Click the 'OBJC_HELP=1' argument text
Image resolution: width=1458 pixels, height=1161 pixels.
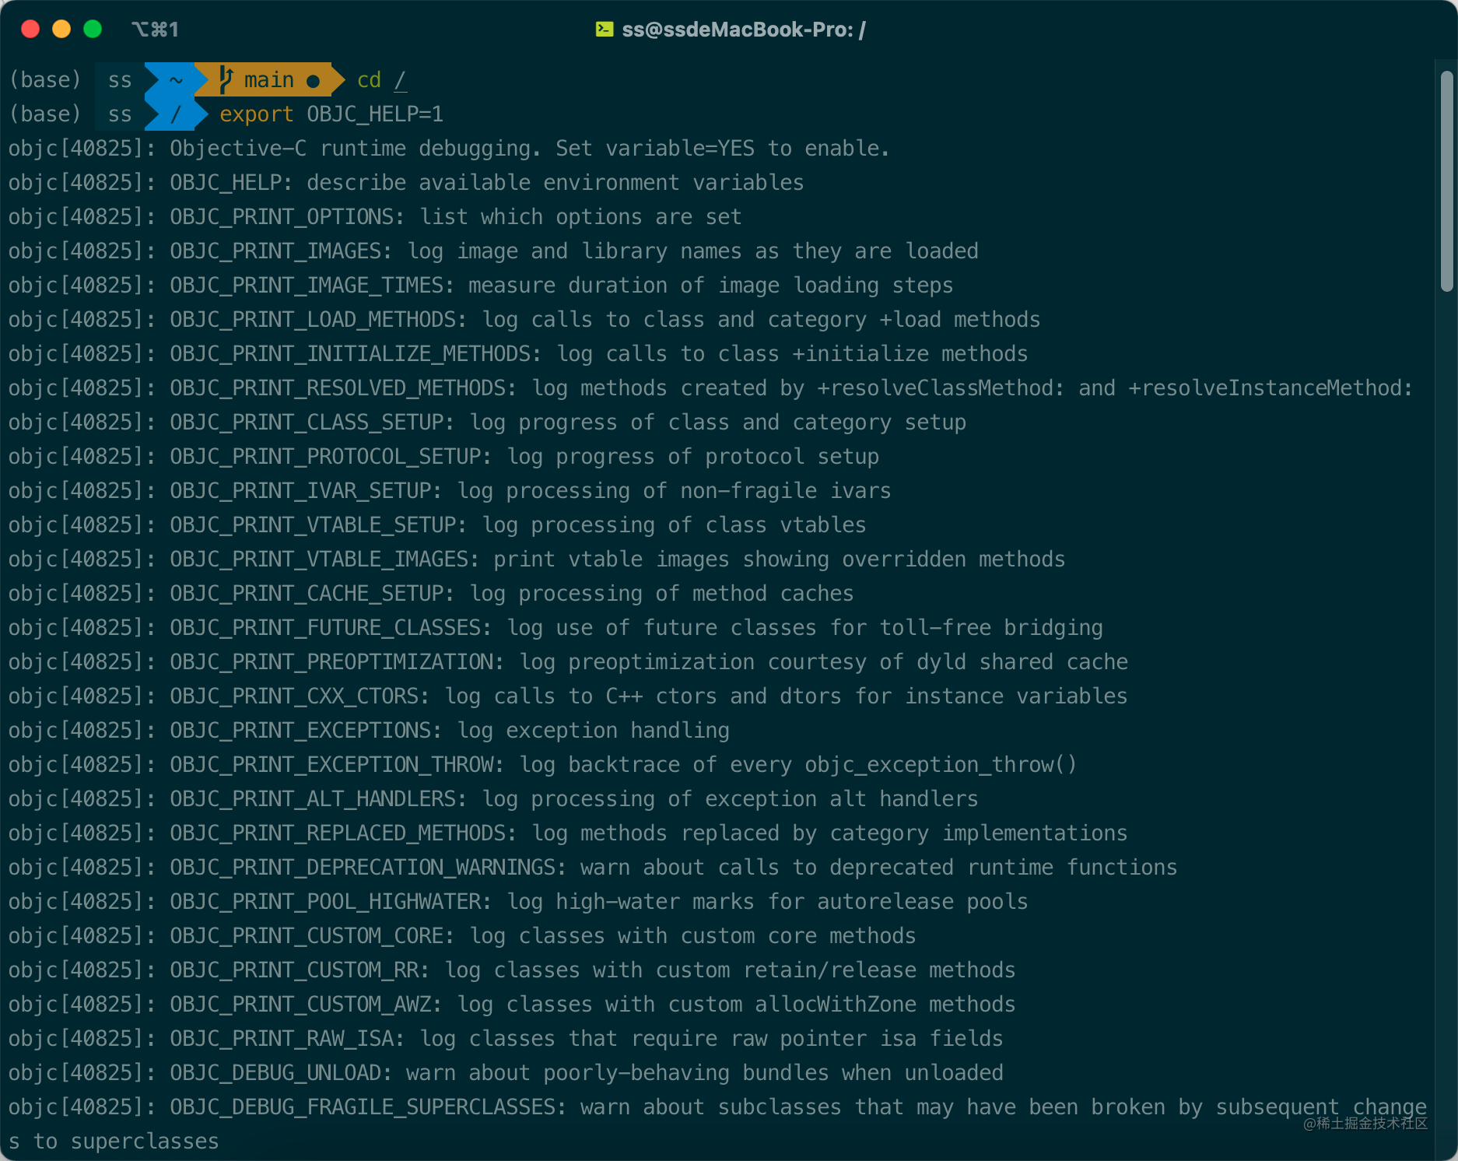pyautogui.click(x=375, y=114)
